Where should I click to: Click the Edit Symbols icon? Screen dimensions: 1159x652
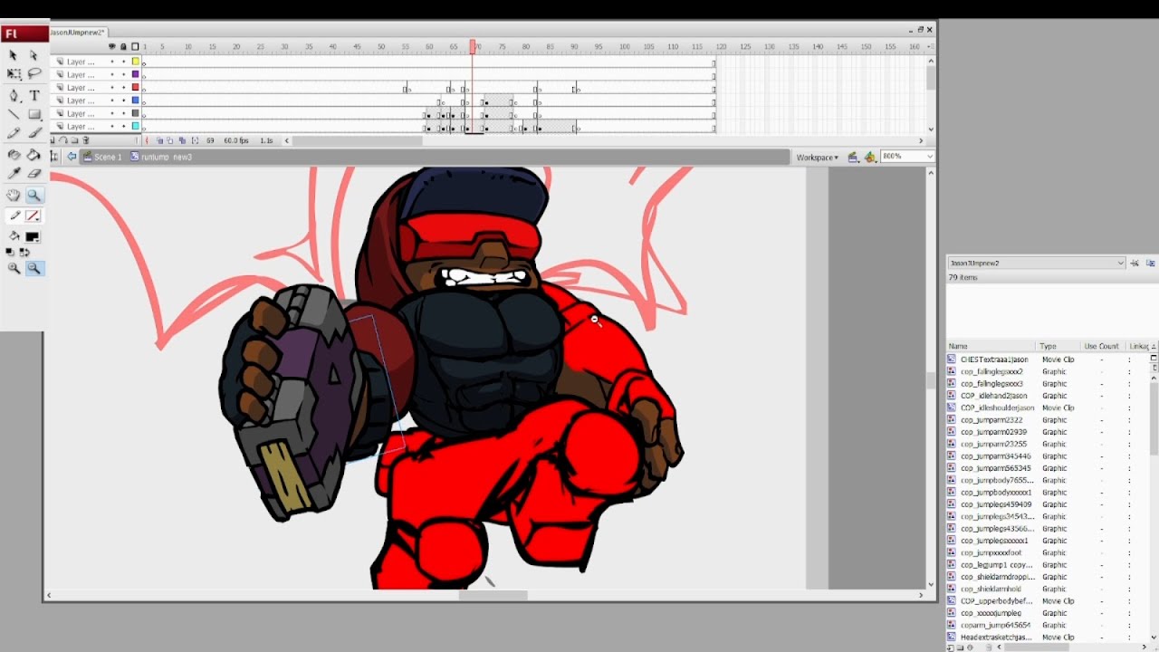[870, 157]
